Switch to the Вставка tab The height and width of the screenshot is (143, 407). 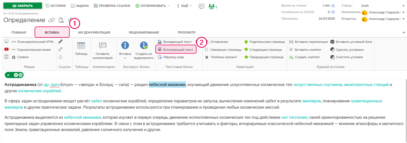tap(52, 32)
